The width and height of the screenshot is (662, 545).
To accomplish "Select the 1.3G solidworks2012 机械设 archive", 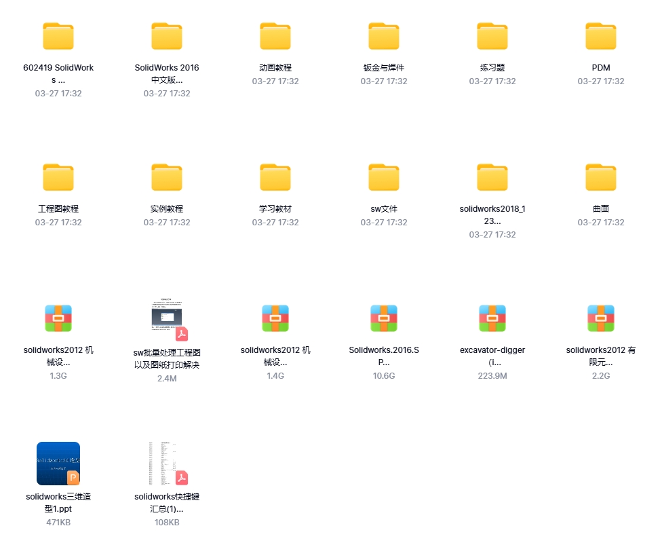I will [x=58, y=318].
